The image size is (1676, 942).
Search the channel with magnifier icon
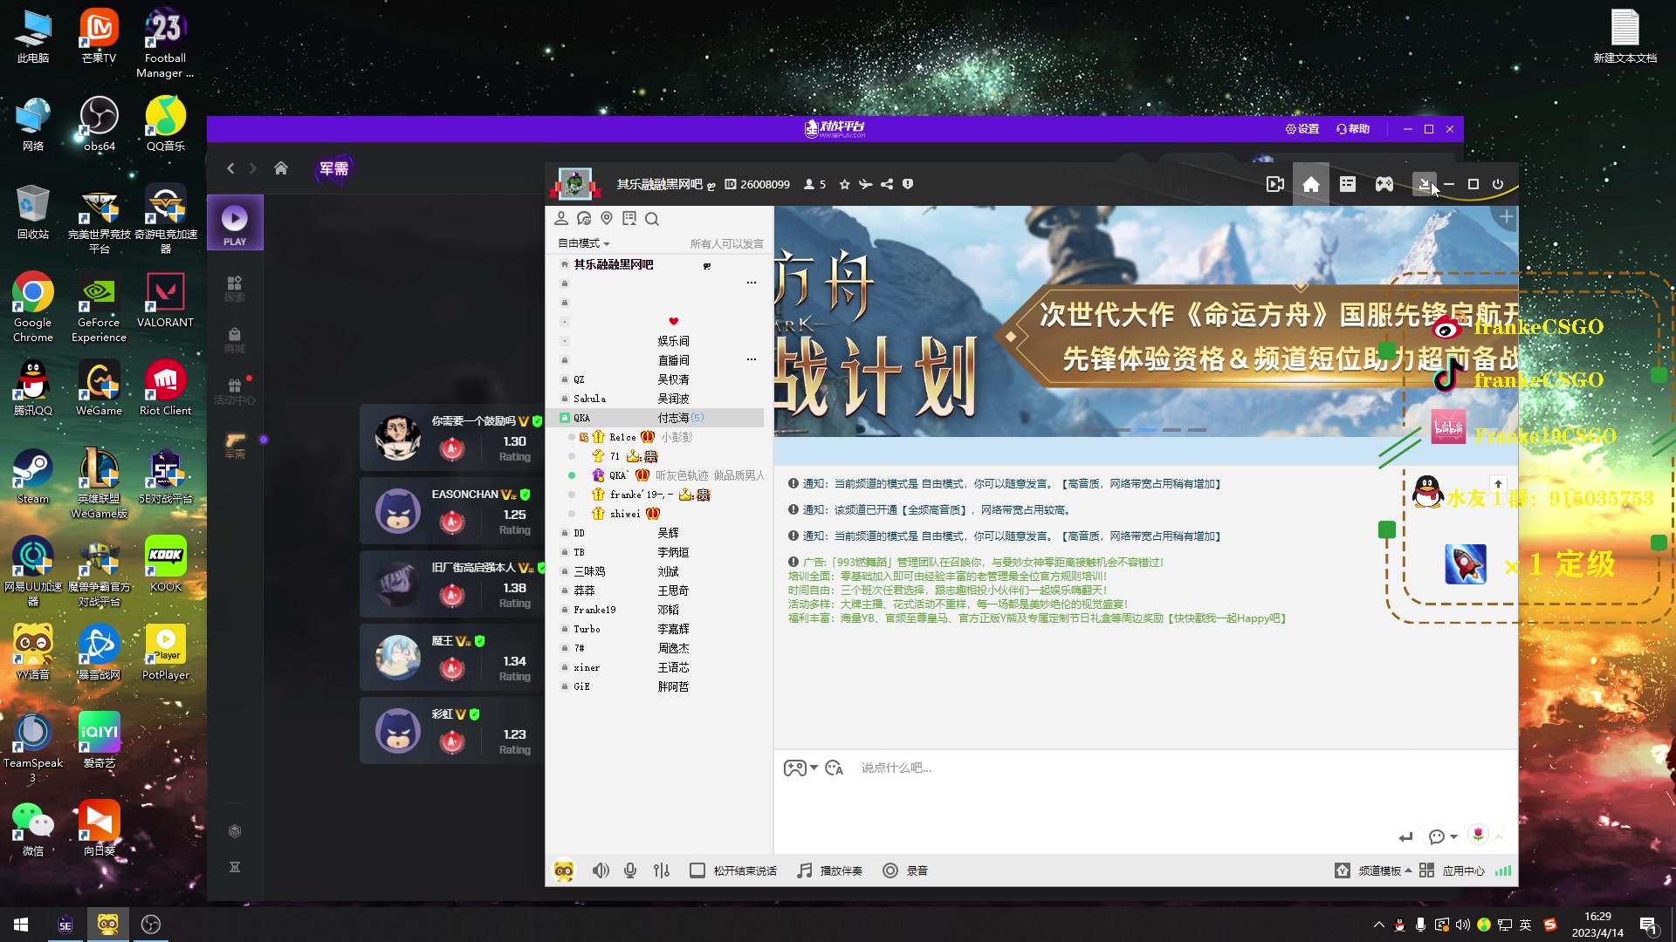(652, 219)
